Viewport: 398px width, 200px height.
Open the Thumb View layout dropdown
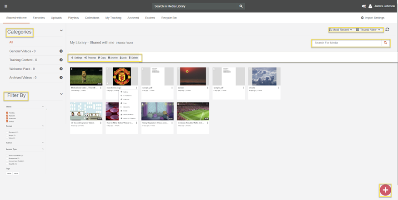pos(368,30)
